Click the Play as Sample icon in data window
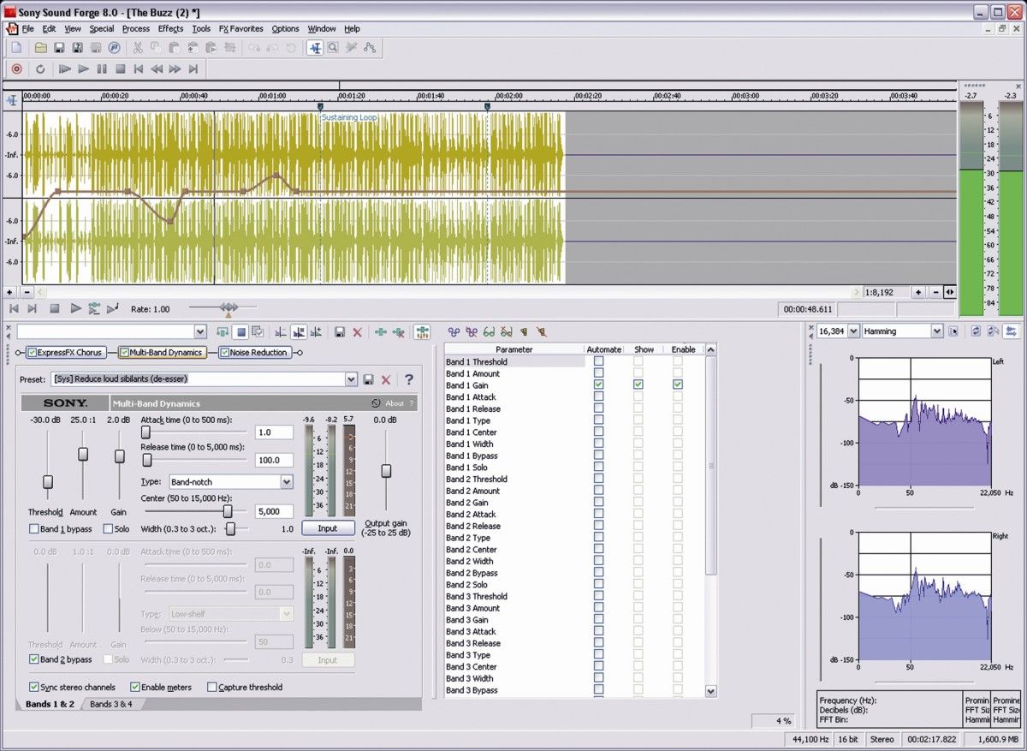Image resolution: width=1027 pixels, height=751 pixels. click(x=113, y=308)
